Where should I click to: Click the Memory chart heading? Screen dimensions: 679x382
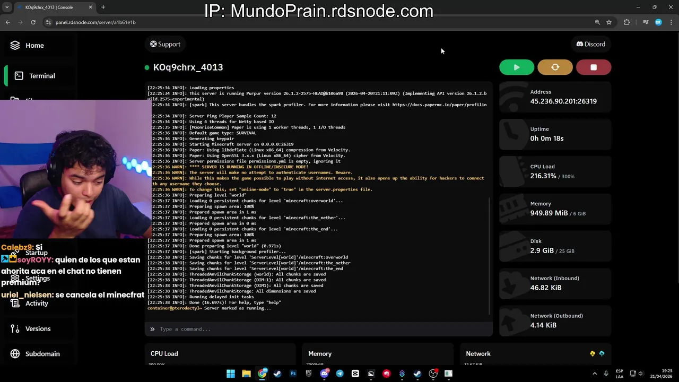click(320, 354)
